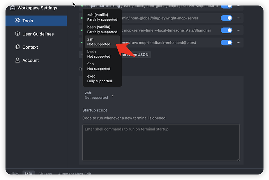This screenshot has width=269, height=180.
Task: Open more options for playwright-mcp-server
Action: click(239, 18)
